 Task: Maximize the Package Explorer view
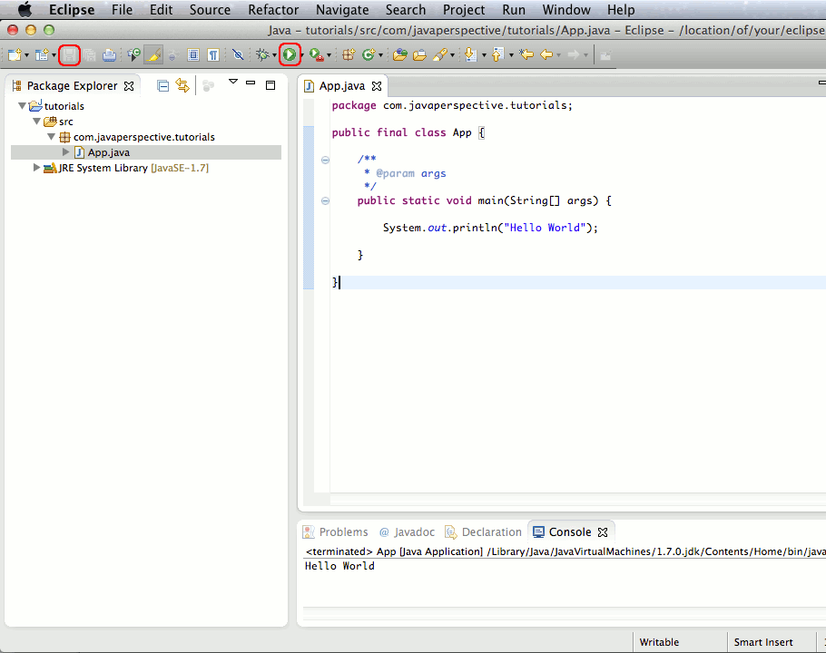pos(270,85)
